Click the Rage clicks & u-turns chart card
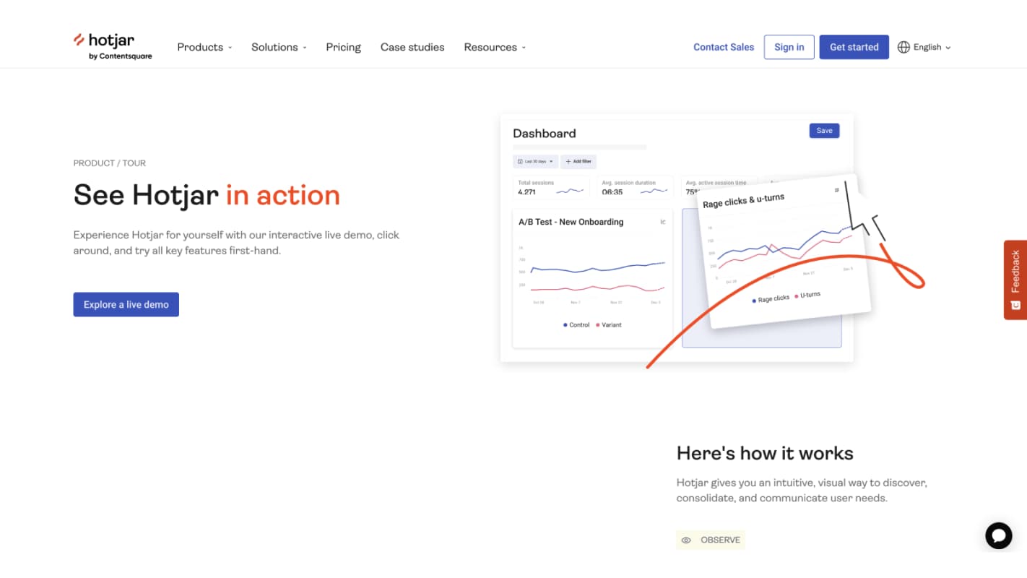The width and height of the screenshot is (1027, 578). click(784, 253)
